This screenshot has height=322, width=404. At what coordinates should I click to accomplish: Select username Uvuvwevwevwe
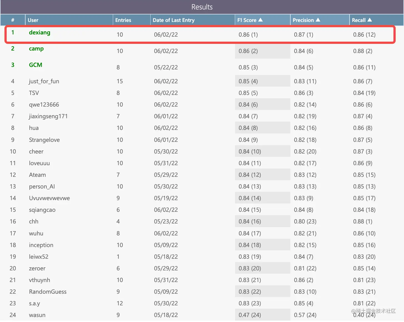pyautogui.click(x=49, y=198)
